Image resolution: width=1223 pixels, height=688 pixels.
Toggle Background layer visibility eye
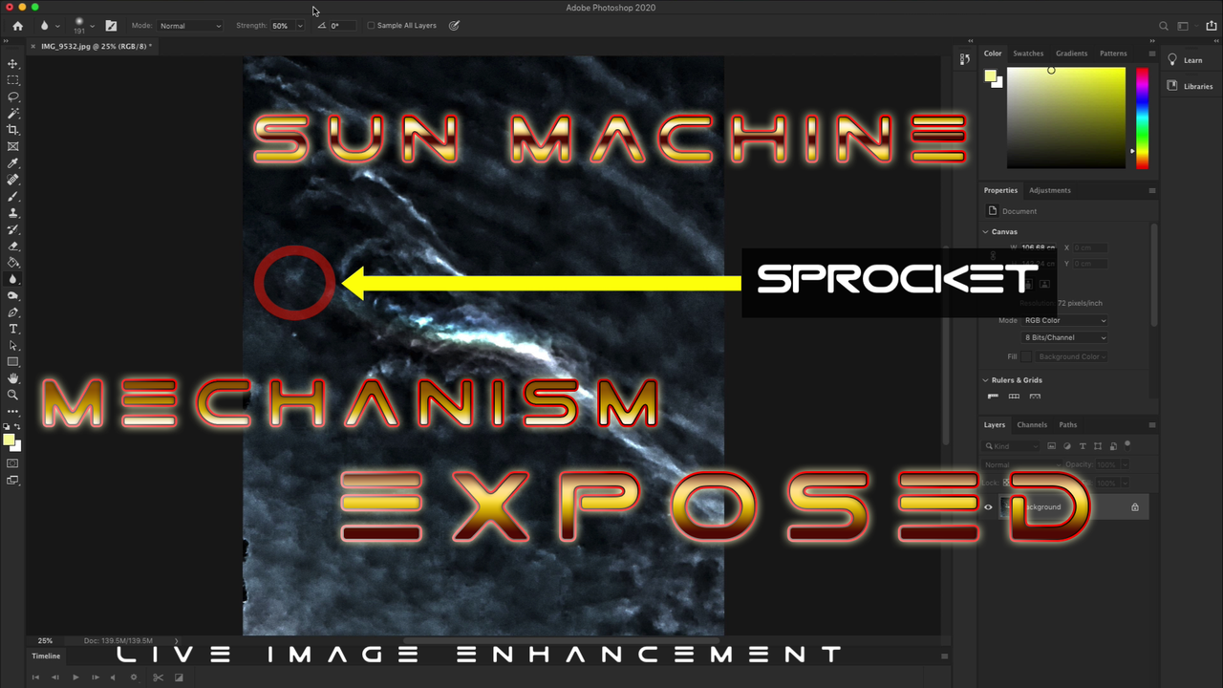tap(988, 507)
